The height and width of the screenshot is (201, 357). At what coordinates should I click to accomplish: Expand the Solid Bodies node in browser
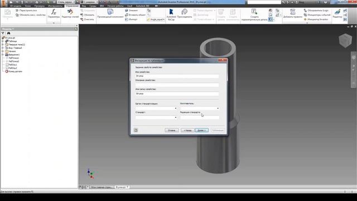3,45
